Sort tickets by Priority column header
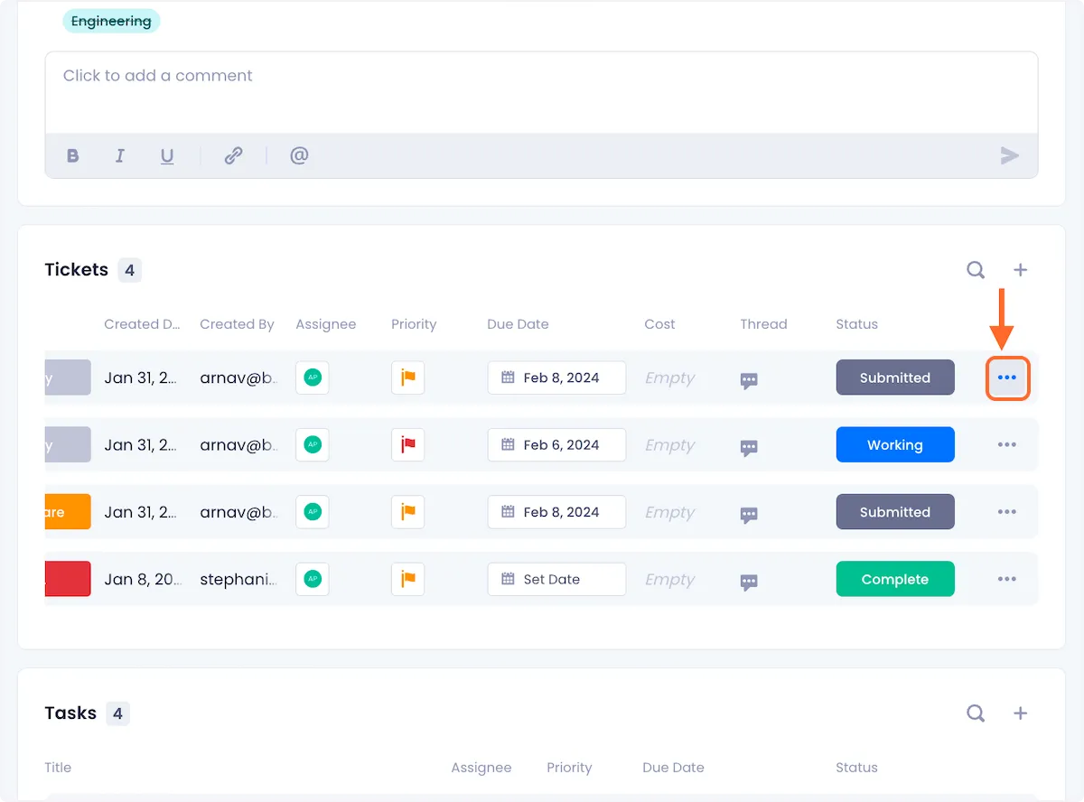The height and width of the screenshot is (802, 1084). [414, 324]
